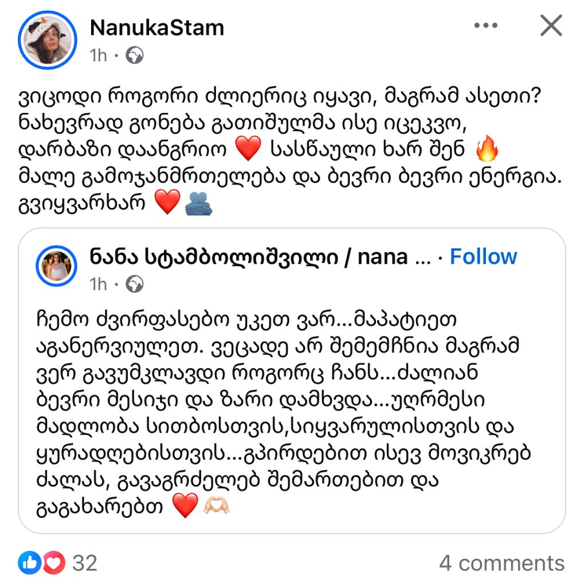Image resolution: width=584 pixels, height=587 pixels.
Task: Open the shared post's 1h timestamp
Action: pyautogui.click(x=98, y=284)
